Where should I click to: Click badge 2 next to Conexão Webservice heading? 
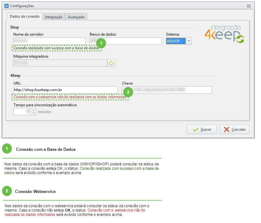tap(7, 191)
